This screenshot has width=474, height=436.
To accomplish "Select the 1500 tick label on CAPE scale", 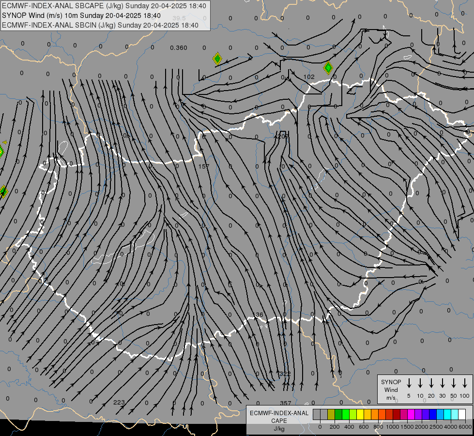I will (x=407, y=427).
